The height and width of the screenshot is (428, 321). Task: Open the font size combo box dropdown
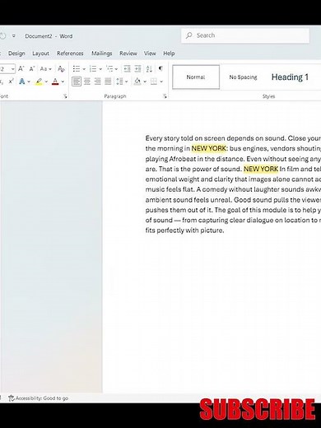click(x=12, y=69)
